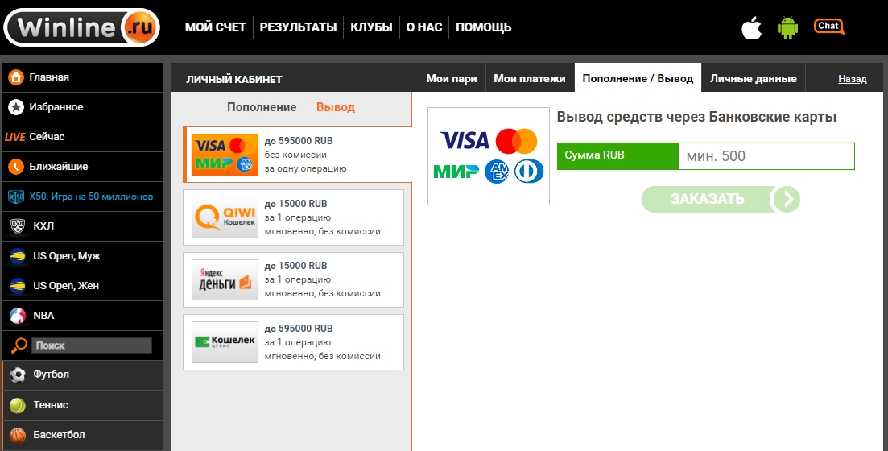Screen dimensions: 888x451
Task: Click the Winline.ru logo
Action: click(x=81, y=28)
